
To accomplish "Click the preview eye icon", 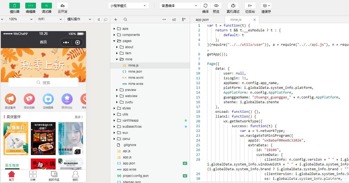I will (x=216, y=6).
